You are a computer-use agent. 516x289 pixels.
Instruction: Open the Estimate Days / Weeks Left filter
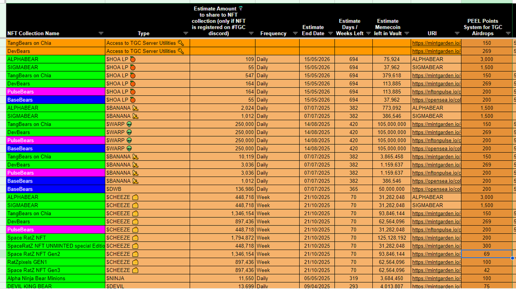[x=369, y=33]
